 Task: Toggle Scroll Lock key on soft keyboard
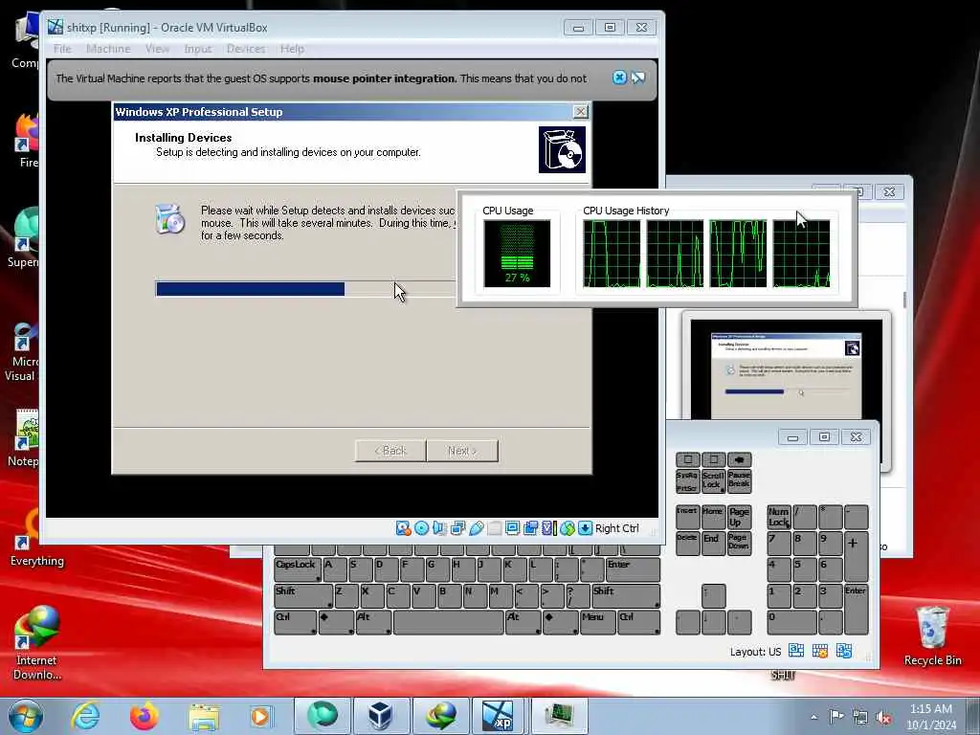tap(713, 481)
